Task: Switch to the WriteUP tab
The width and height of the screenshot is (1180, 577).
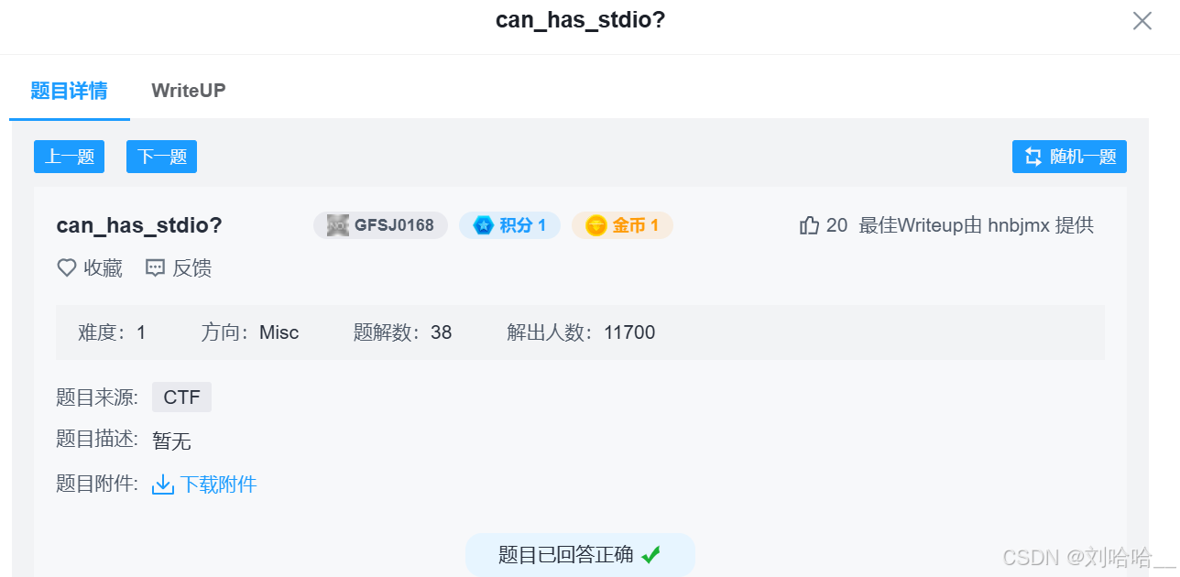Action: coord(188,91)
